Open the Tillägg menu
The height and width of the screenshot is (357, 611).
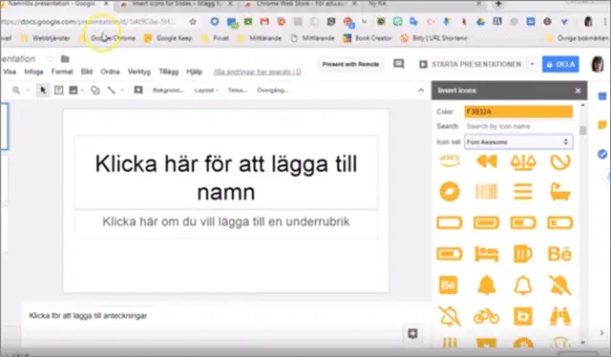168,72
